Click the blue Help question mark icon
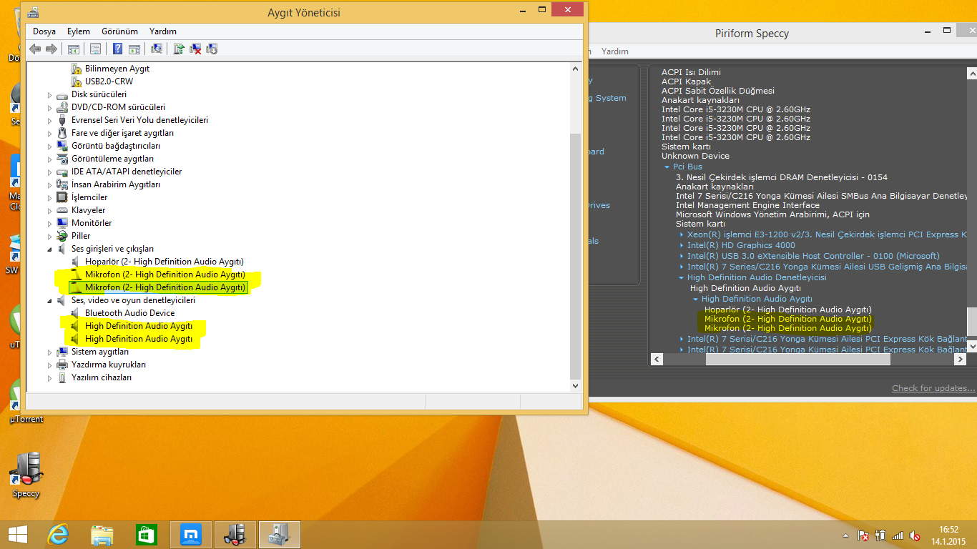 (x=118, y=49)
